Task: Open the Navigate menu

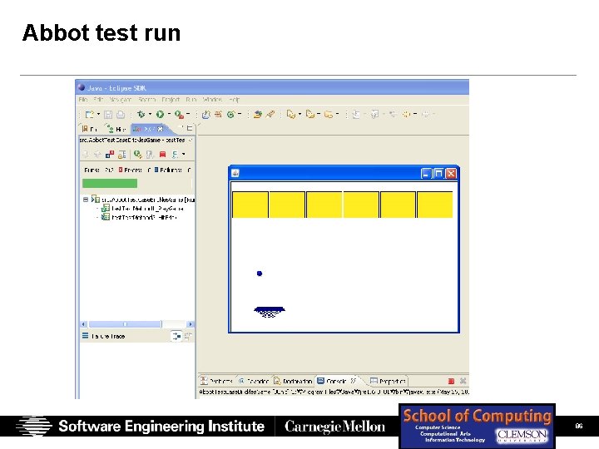Action: click(121, 100)
